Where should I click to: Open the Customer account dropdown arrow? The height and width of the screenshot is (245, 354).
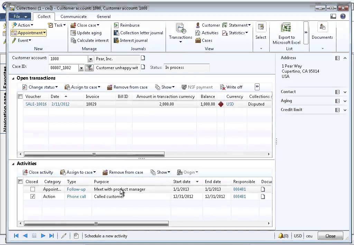tap(91, 59)
